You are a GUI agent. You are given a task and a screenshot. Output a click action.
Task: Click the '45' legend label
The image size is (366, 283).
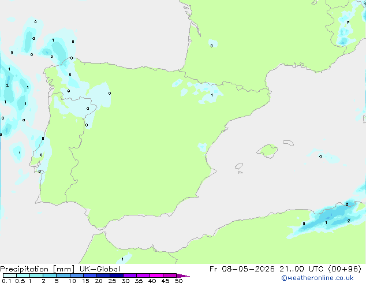[165, 281]
